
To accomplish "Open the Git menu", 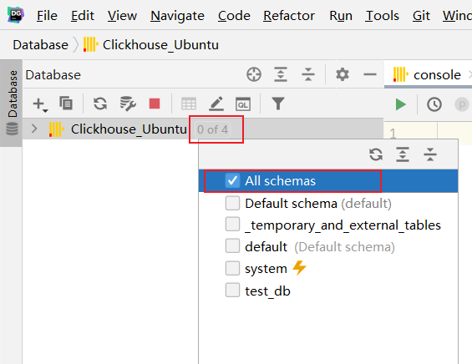I will (421, 16).
